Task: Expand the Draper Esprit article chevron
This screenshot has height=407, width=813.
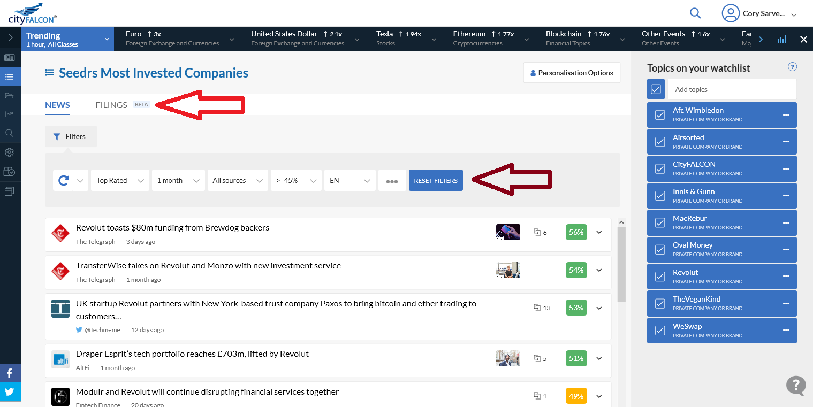Action: click(x=599, y=358)
